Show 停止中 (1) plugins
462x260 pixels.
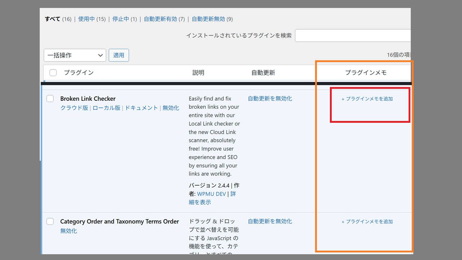click(125, 19)
